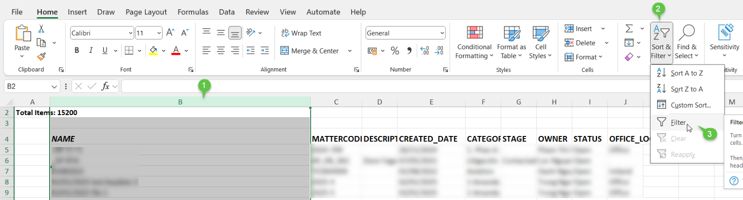The image size is (743, 200).
Task: Increase decimal places
Action: (x=424, y=51)
